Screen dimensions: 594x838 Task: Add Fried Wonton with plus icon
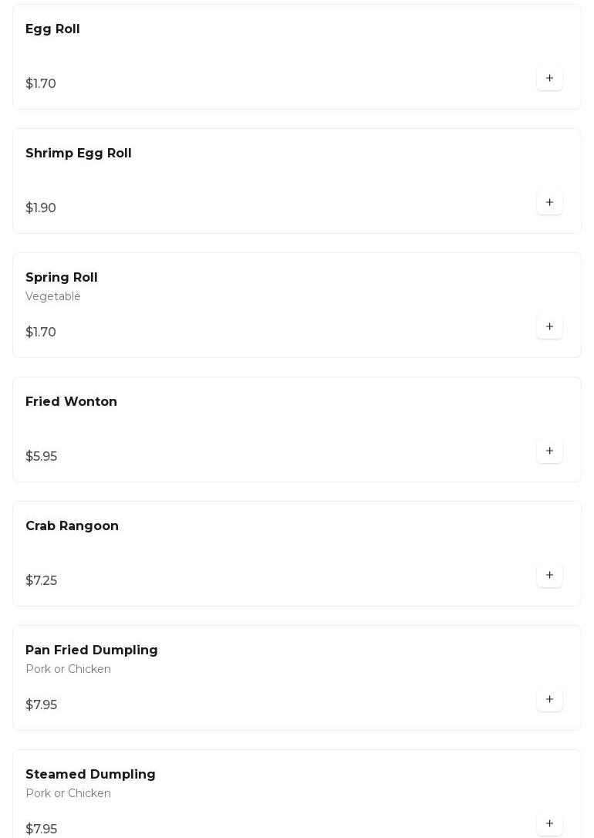(549, 451)
